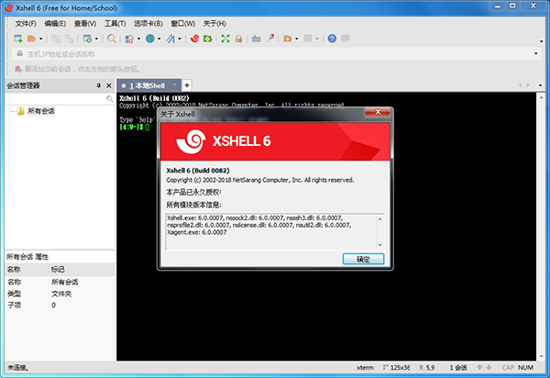This screenshot has height=378, width=550.
Task: Open the 查看(V) menu
Action: click(85, 24)
